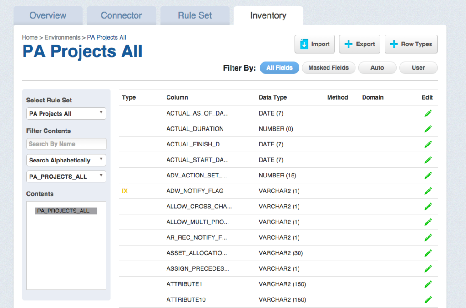The width and height of the screenshot is (466, 308).
Task: Expand the PA_PROJECTS_ALL table dropdown
Action: [x=66, y=176]
